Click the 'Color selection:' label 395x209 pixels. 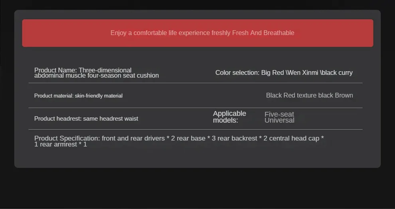tap(237, 72)
